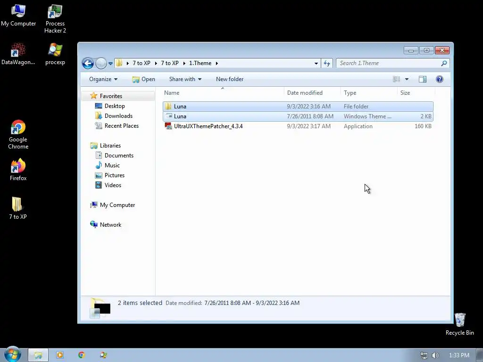
Task: Click Windows Explorer taskbar button
Action: (38, 355)
